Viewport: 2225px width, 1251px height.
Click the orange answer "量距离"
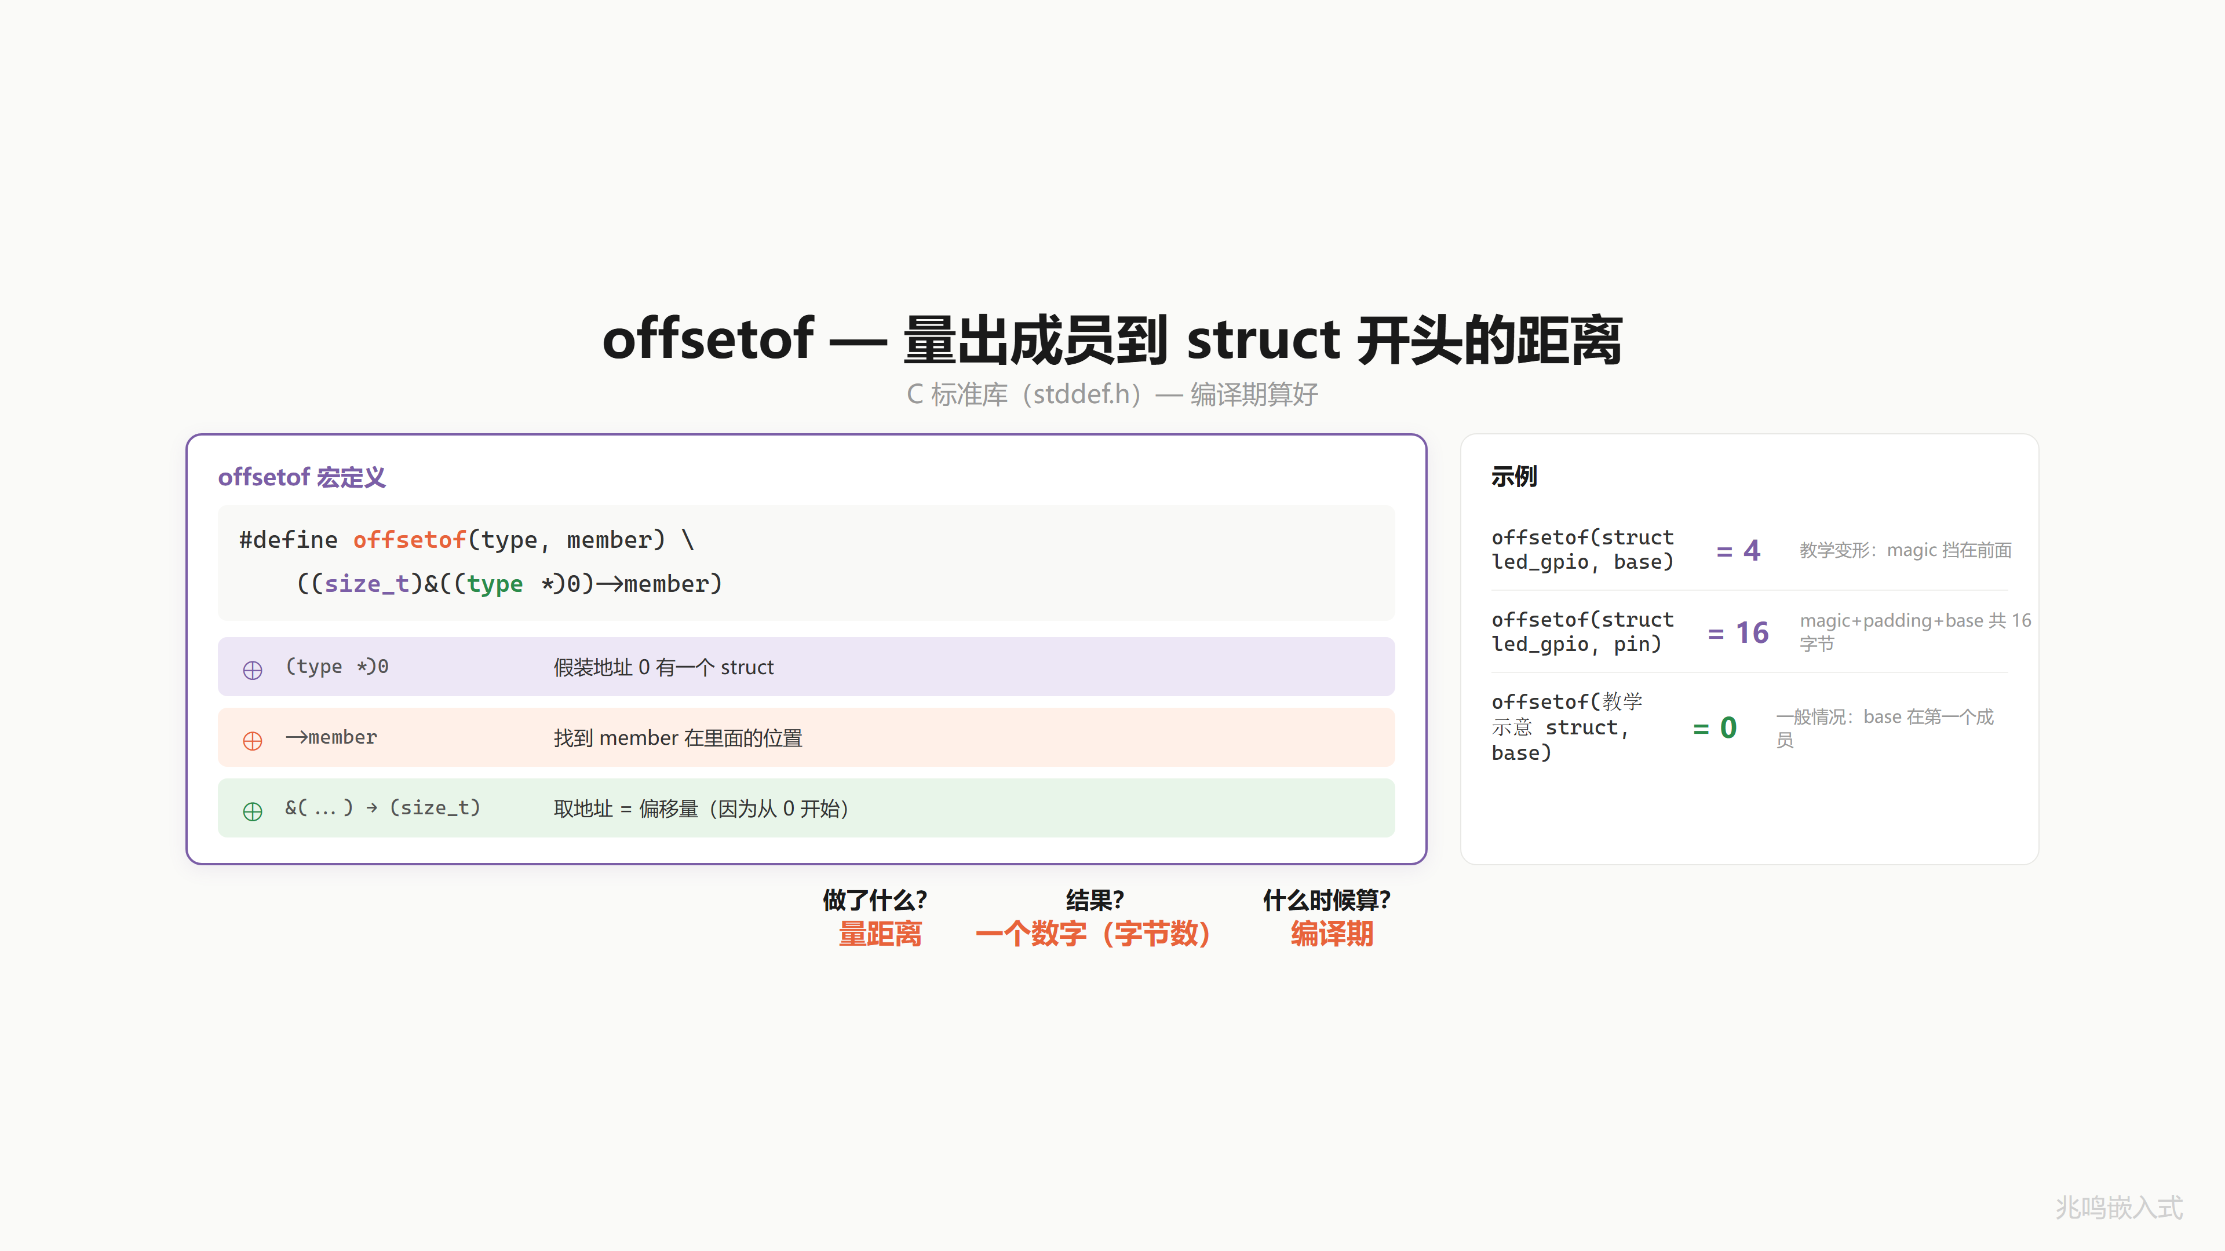click(880, 934)
